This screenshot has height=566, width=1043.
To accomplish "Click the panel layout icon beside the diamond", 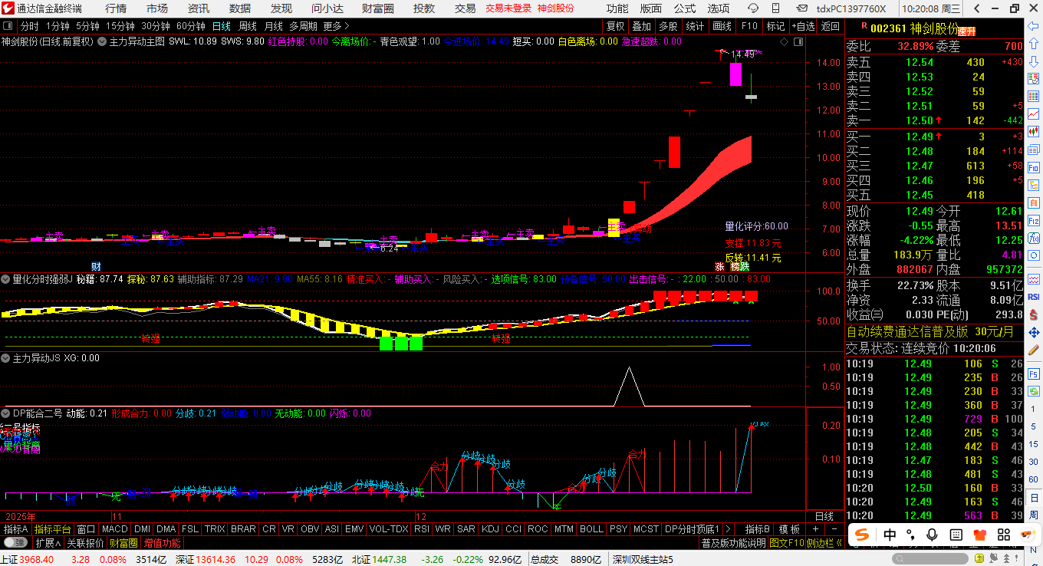I will click(798, 41).
